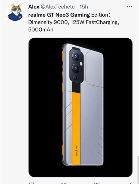
Task: Open the tweet permalink via 15h timestamp
Action: [x=84, y=7]
